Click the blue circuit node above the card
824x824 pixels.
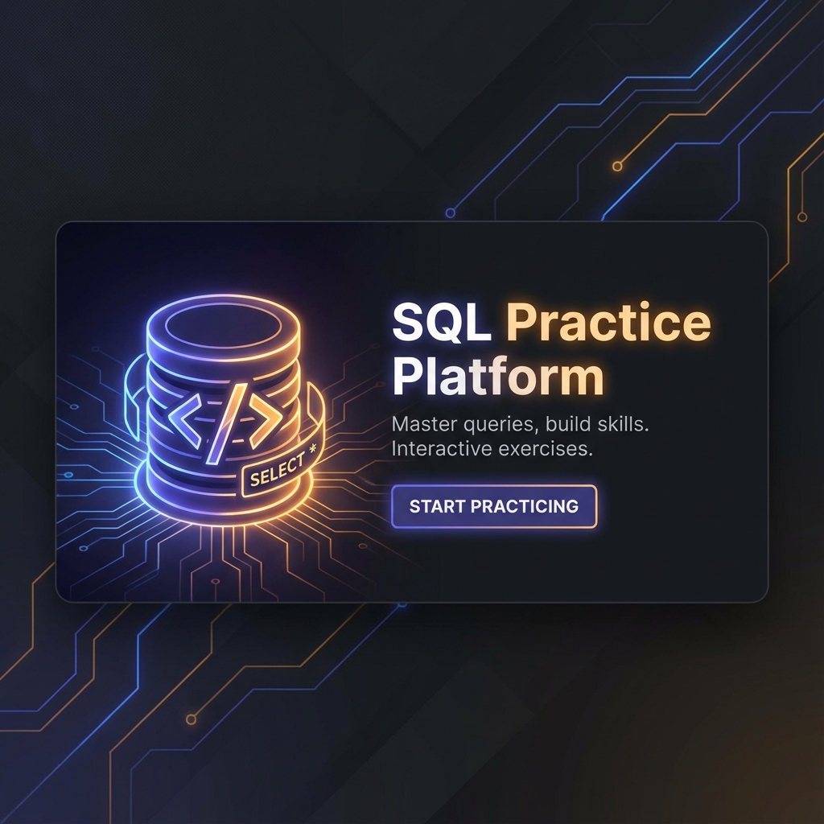(451, 213)
